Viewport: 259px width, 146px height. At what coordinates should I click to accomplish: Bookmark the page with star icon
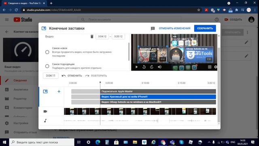[x=199, y=10]
